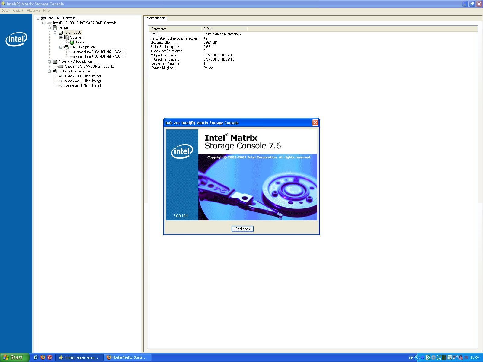Expand hidden tray icons with the arrow
The image size is (483, 362).
(417, 357)
